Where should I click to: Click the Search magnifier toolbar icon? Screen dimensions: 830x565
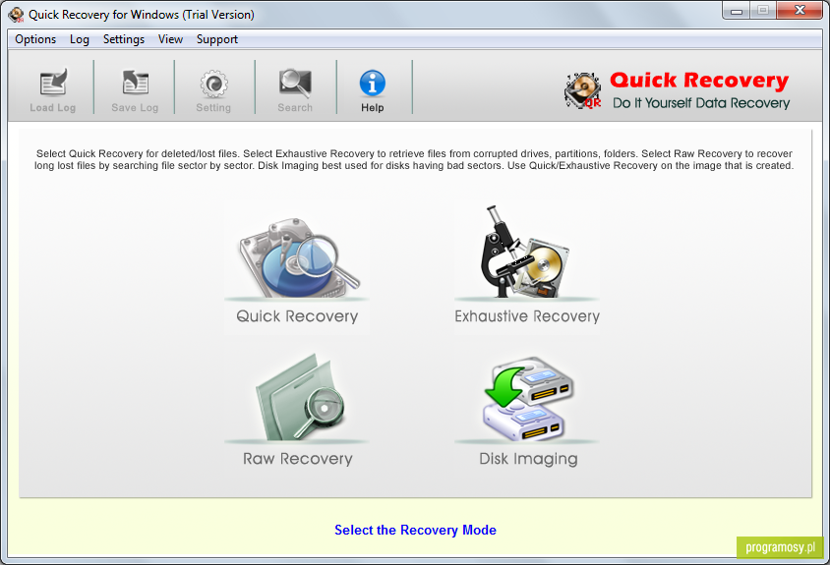click(x=295, y=84)
